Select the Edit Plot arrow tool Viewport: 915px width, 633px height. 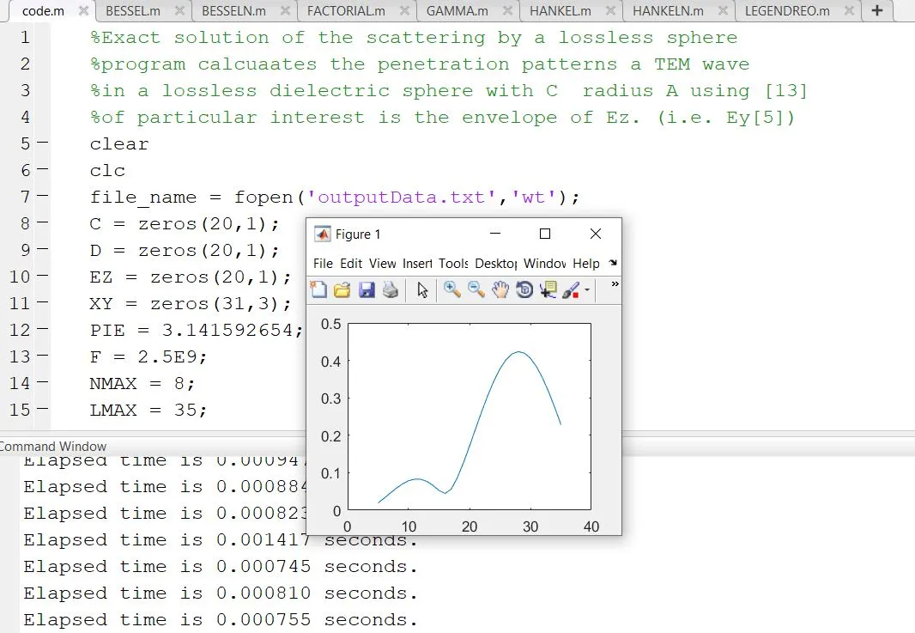pos(422,290)
